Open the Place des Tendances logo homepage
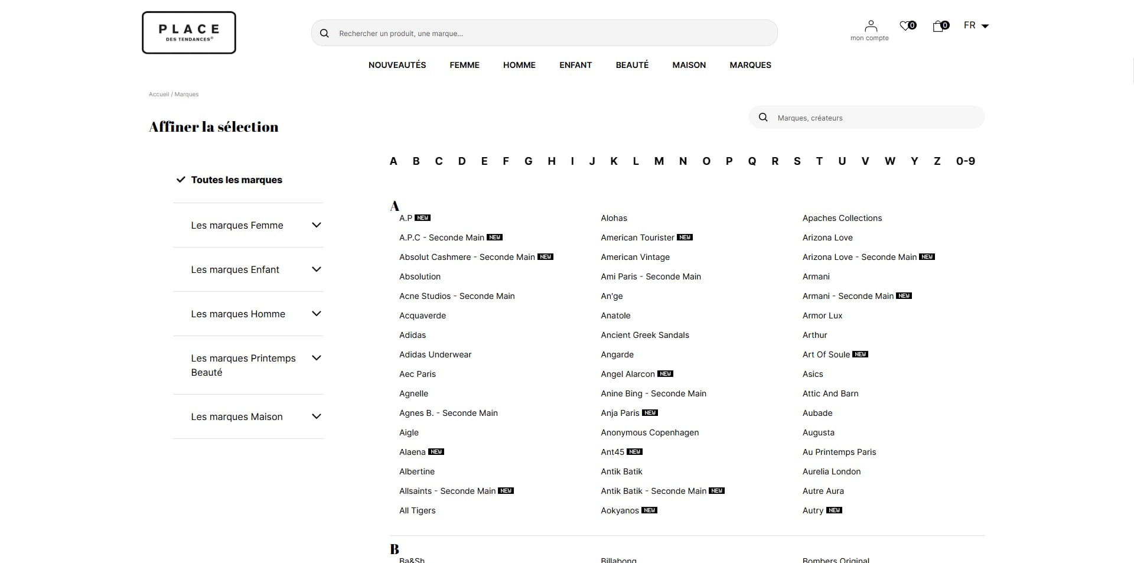1134x563 pixels. pos(189,32)
